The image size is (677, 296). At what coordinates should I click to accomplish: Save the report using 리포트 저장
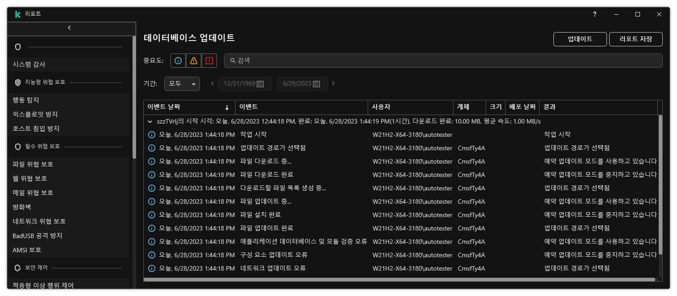tap(635, 39)
